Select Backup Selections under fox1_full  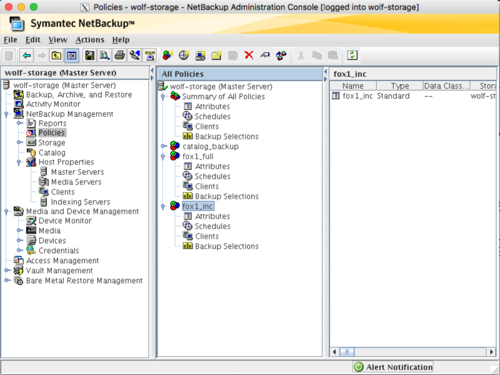coord(227,196)
